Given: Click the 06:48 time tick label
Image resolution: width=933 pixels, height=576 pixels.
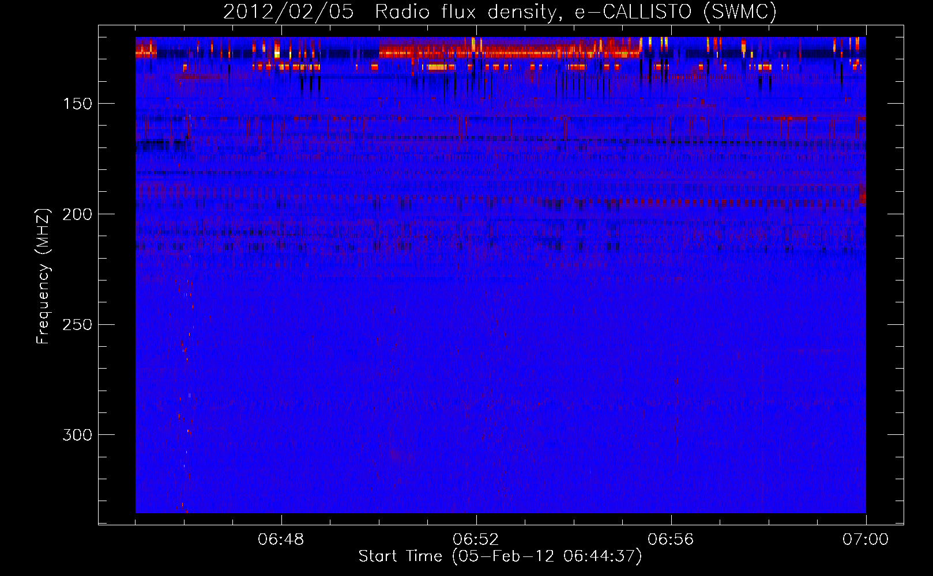Looking at the screenshot, I should click(x=281, y=540).
